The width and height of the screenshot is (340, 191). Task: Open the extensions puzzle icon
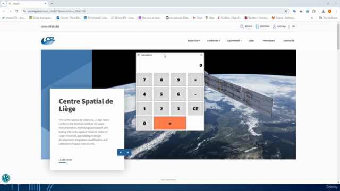point(314,11)
